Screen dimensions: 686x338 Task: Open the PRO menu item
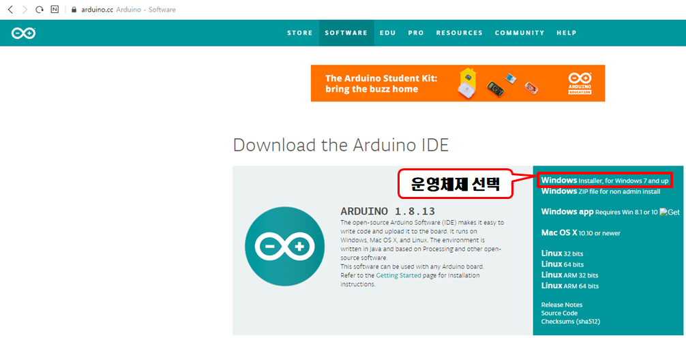416,33
